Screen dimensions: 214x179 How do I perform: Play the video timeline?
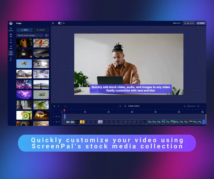[x=125, y=106]
